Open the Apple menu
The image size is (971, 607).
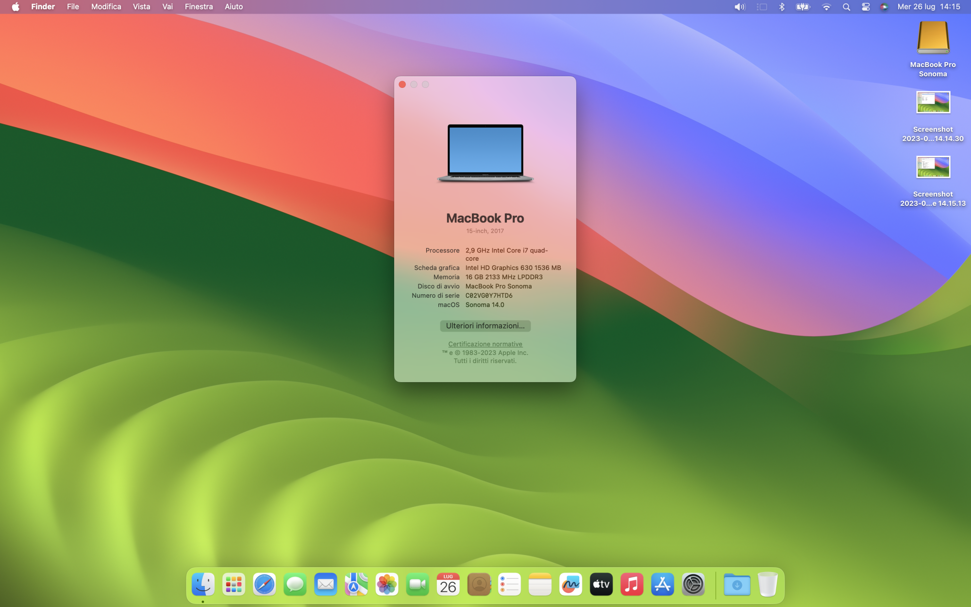coord(16,7)
